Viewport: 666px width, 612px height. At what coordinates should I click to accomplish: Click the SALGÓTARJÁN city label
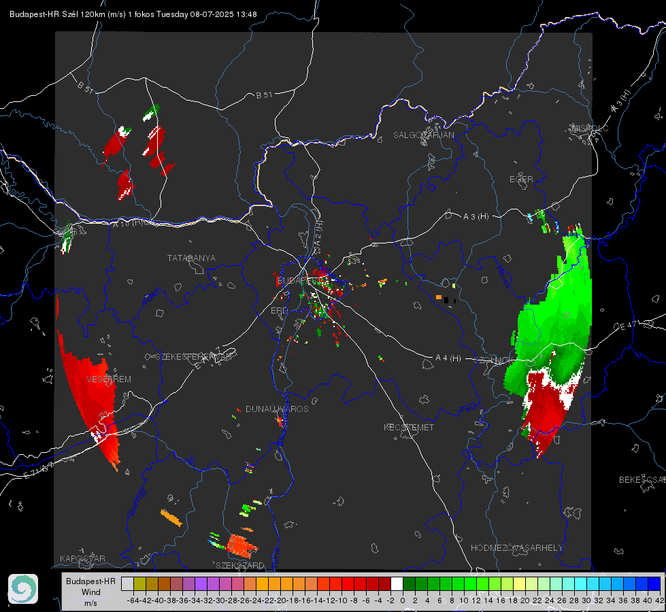[423, 135]
